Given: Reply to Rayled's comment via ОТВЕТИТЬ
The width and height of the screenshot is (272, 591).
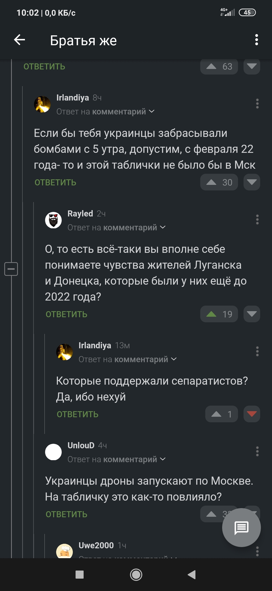Looking at the screenshot, I should 66,314.
